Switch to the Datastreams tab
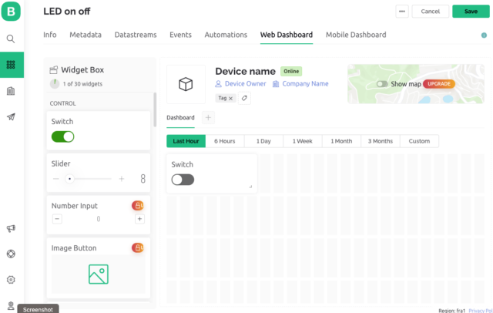The height and width of the screenshot is (313, 493). (x=136, y=35)
